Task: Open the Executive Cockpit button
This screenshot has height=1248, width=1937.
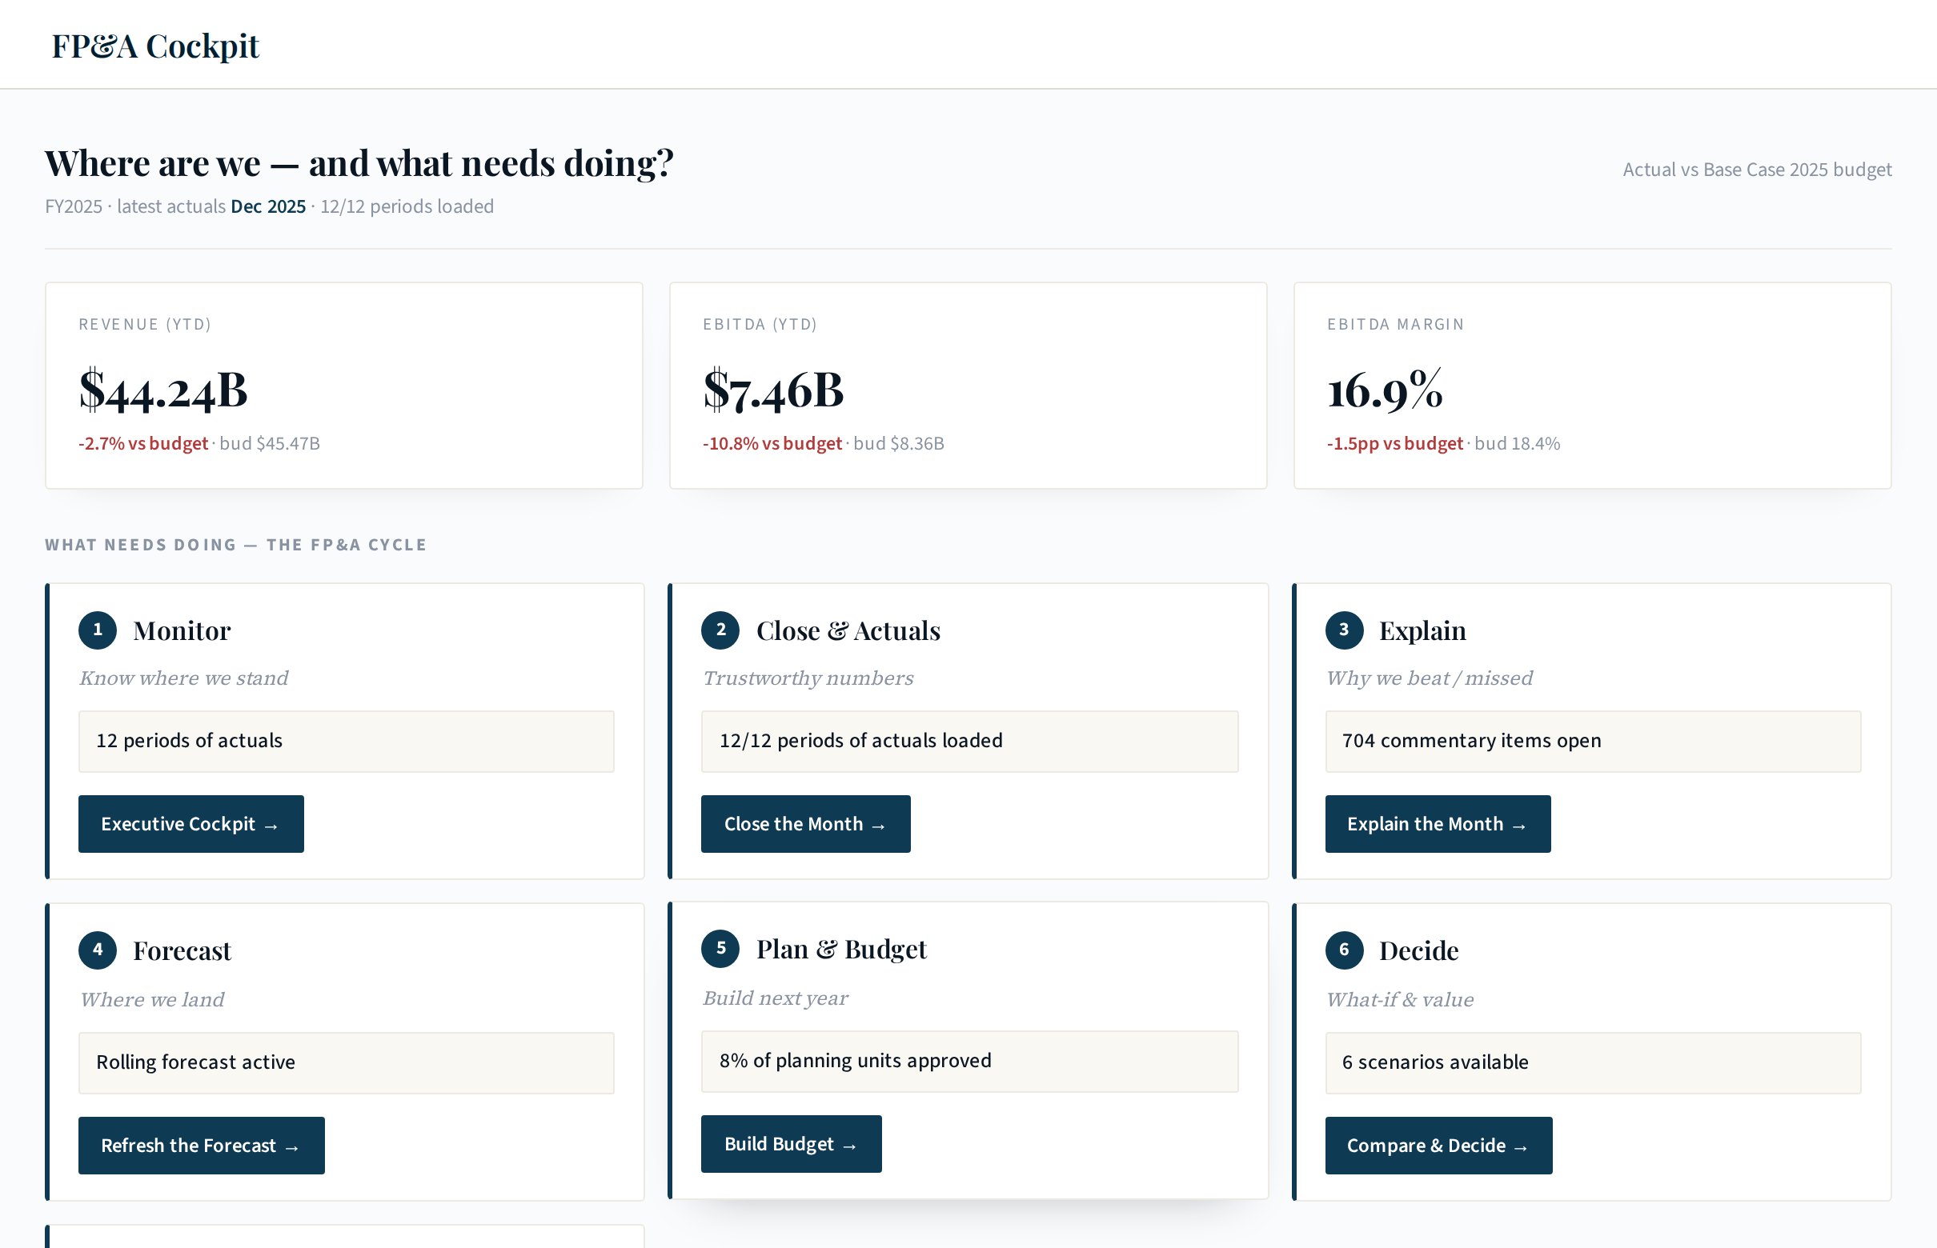Action: 190,823
